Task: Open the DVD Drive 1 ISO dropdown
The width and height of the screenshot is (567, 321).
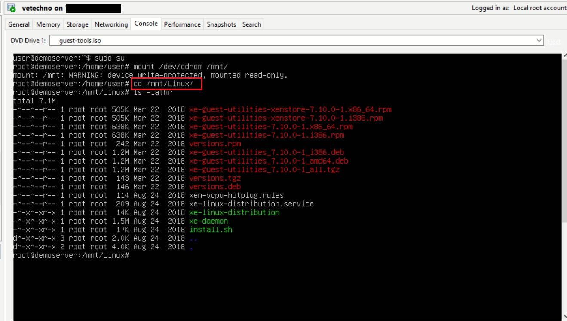Action: [539, 40]
